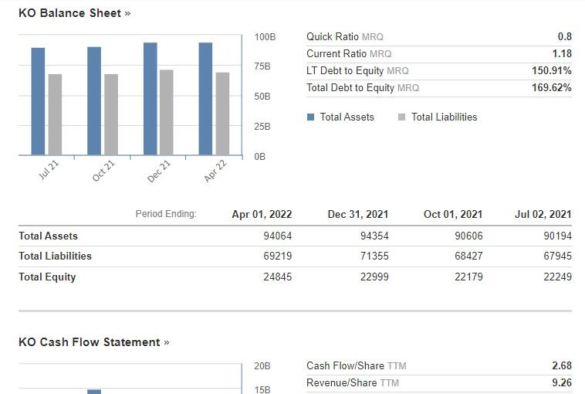Click the Apr 01, 2022 column header
This screenshot has width=585, height=394.
[x=262, y=214]
